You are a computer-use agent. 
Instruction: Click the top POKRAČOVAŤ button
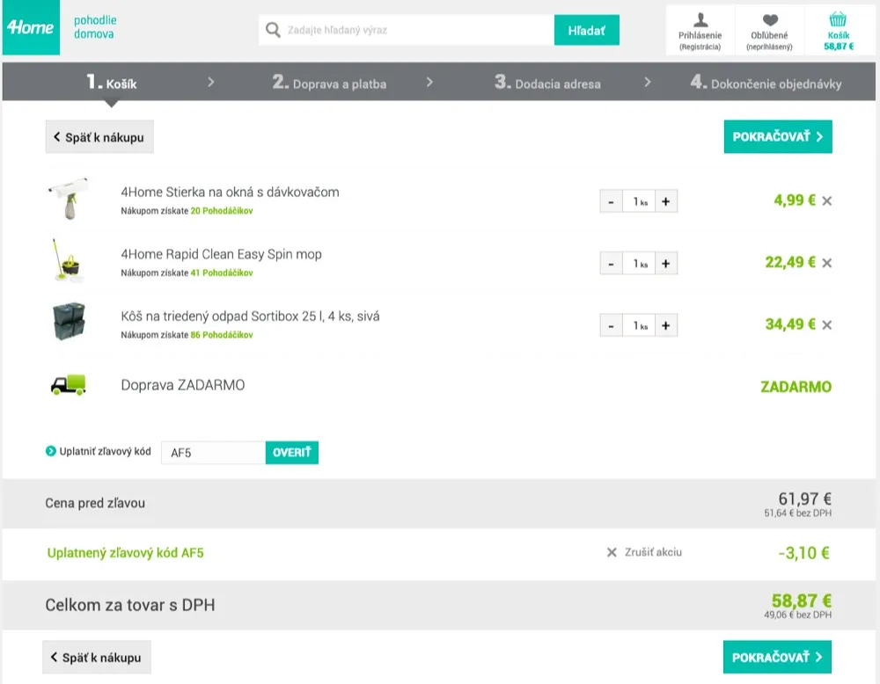(778, 137)
